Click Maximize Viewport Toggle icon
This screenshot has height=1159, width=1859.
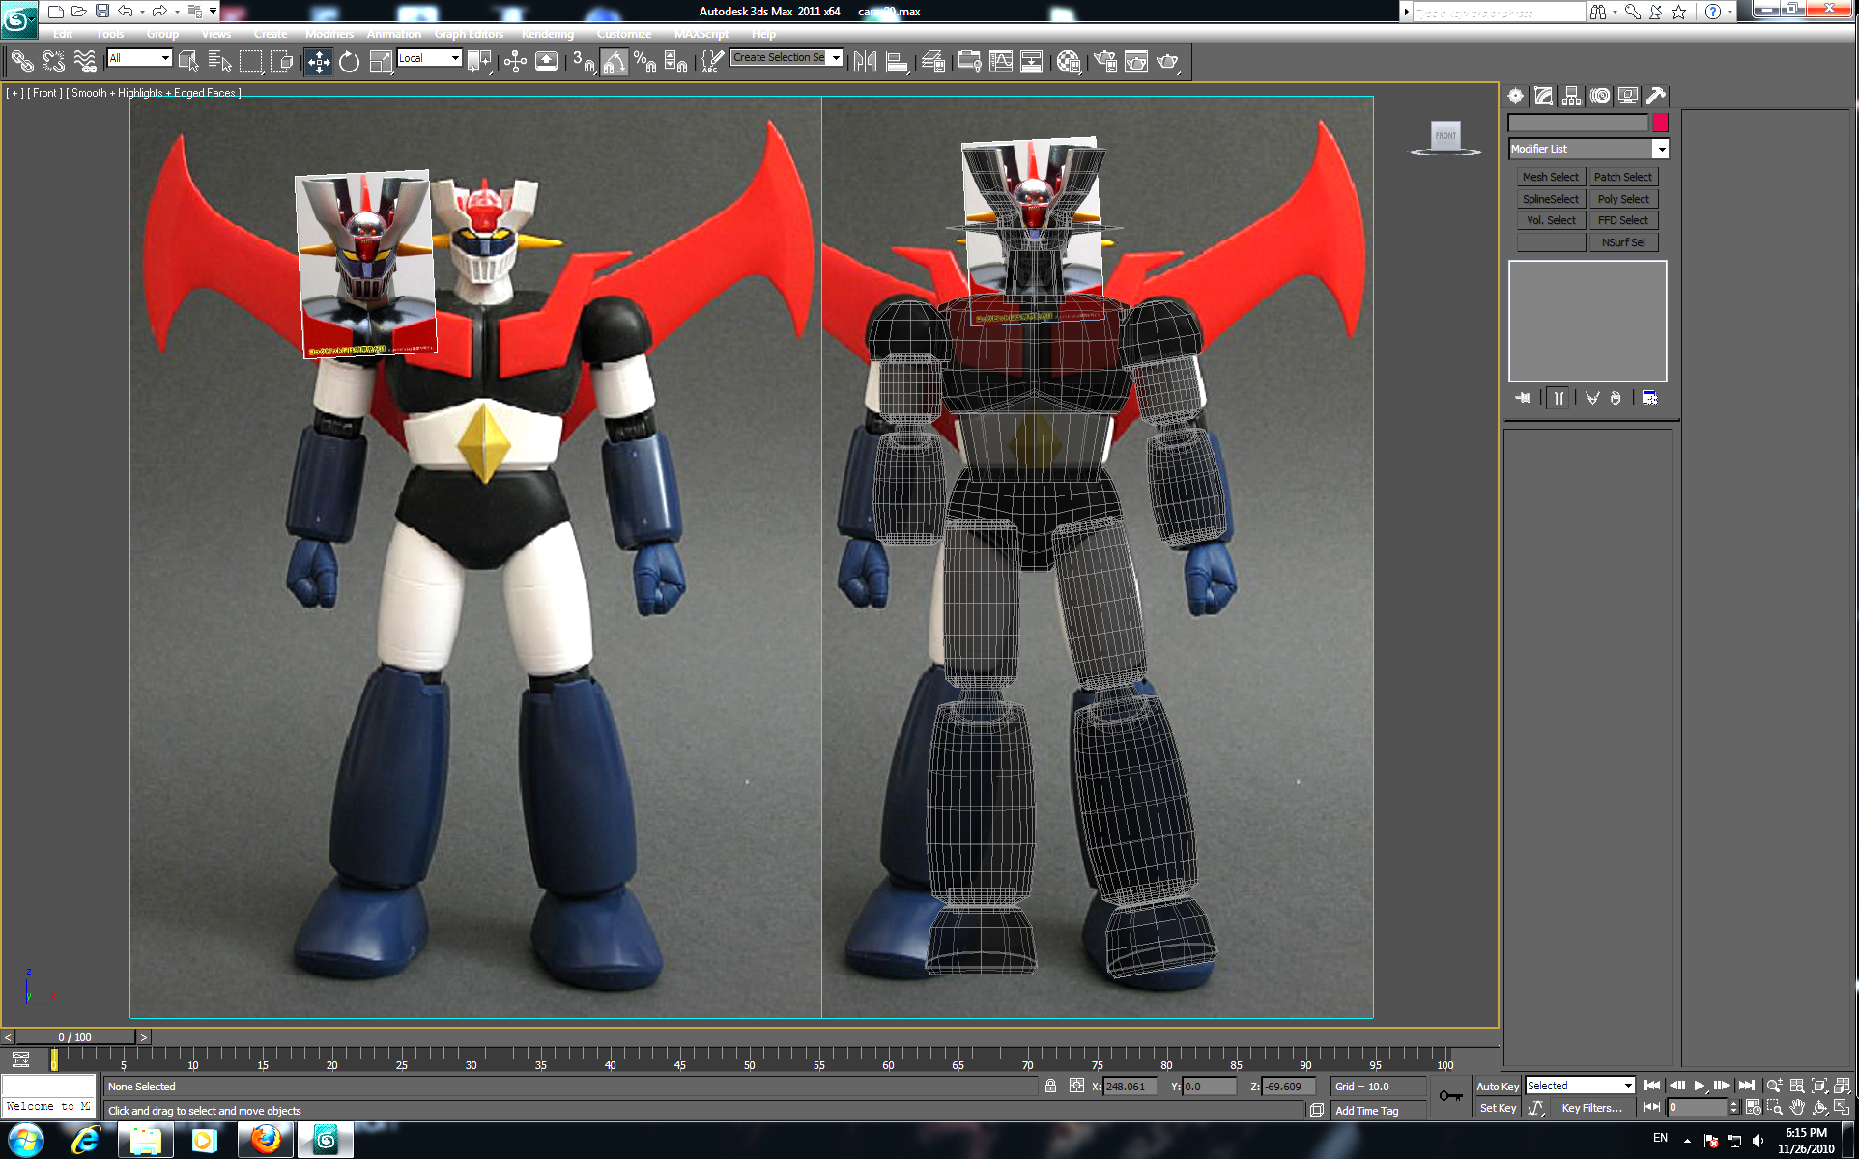1842,1108
